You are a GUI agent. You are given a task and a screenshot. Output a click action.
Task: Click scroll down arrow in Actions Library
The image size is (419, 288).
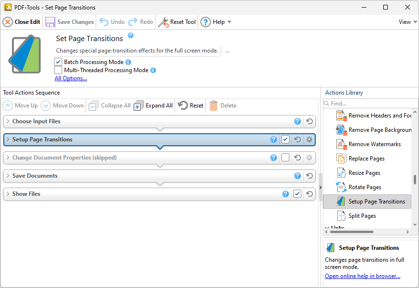[x=415, y=225]
